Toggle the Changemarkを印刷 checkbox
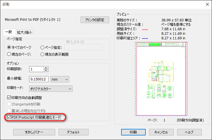The height and width of the screenshot is (140, 212). pyautogui.click(x=9, y=104)
